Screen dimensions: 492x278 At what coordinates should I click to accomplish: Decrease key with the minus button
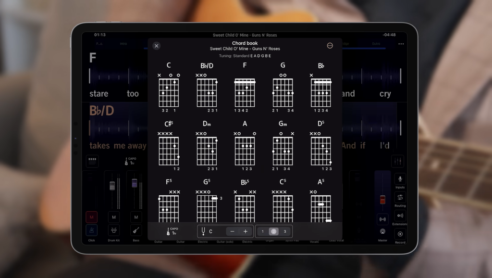(232, 231)
